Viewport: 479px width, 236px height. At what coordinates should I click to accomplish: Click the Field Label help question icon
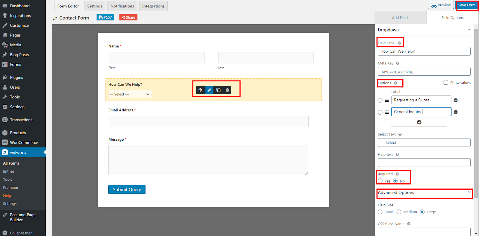tap(400, 43)
